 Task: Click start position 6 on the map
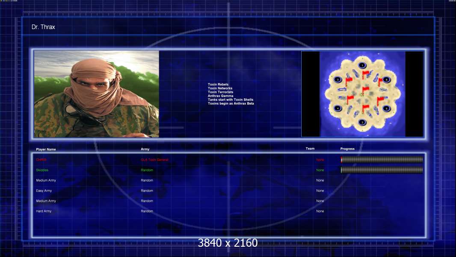387,79
